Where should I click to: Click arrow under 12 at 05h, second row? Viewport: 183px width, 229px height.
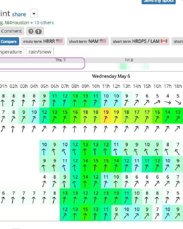point(44,119)
